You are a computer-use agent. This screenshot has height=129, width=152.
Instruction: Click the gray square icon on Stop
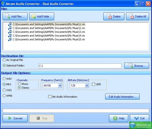click(38, 118)
